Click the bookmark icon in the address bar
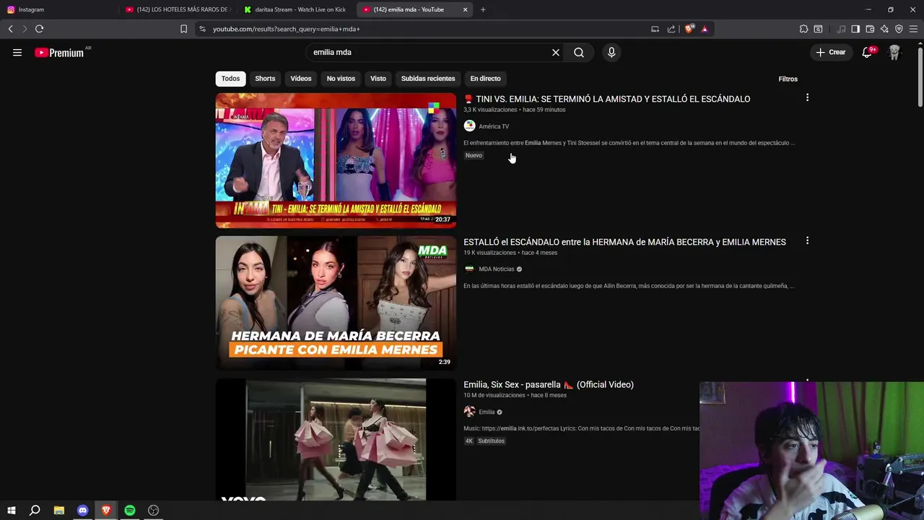The width and height of the screenshot is (924, 520). tap(183, 29)
